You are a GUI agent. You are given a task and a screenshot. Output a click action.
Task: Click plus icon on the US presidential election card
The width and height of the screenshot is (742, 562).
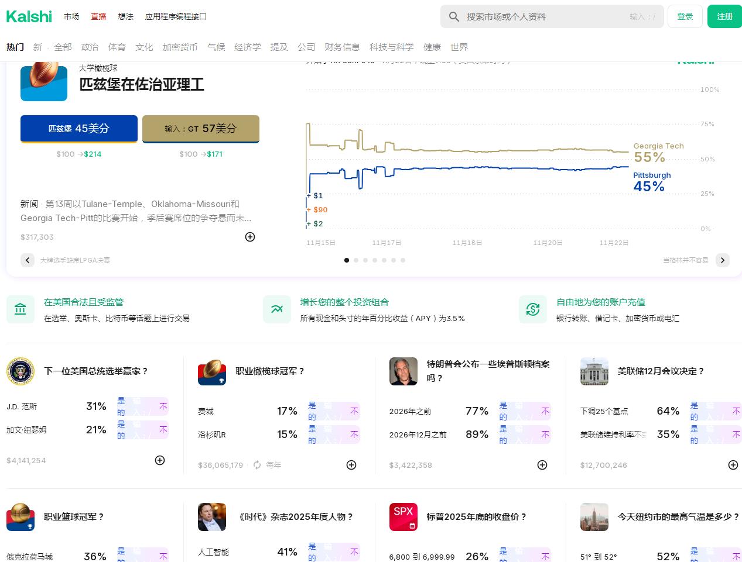click(160, 460)
